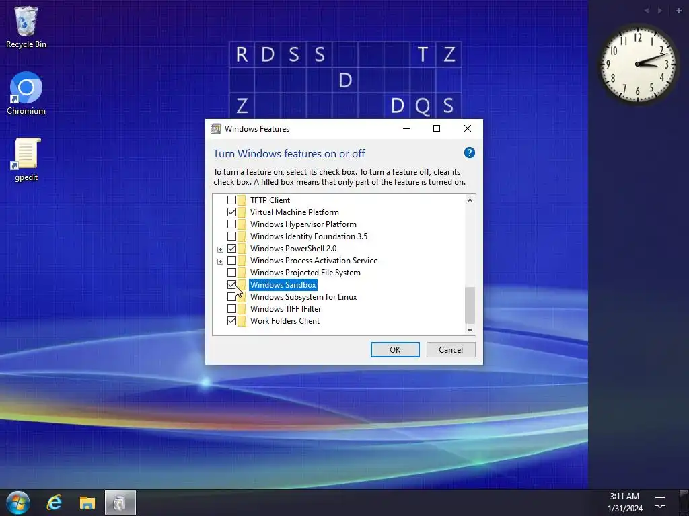The image size is (689, 516).
Task: Open File Explorer from the taskbar
Action: (87, 503)
